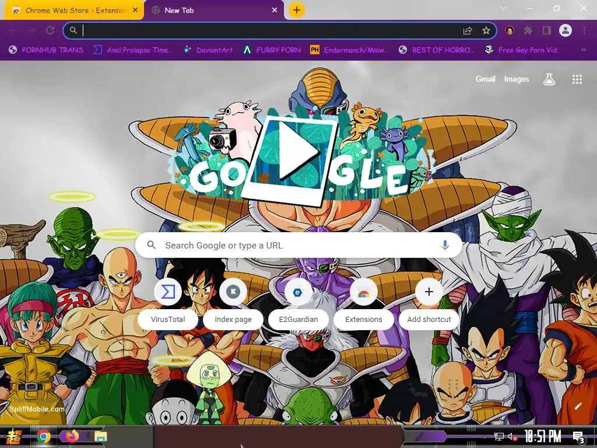Click the Chrome taskbar icon
The image size is (597, 448).
tap(43, 436)
